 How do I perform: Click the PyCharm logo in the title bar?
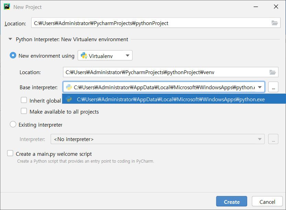[7, 7]
